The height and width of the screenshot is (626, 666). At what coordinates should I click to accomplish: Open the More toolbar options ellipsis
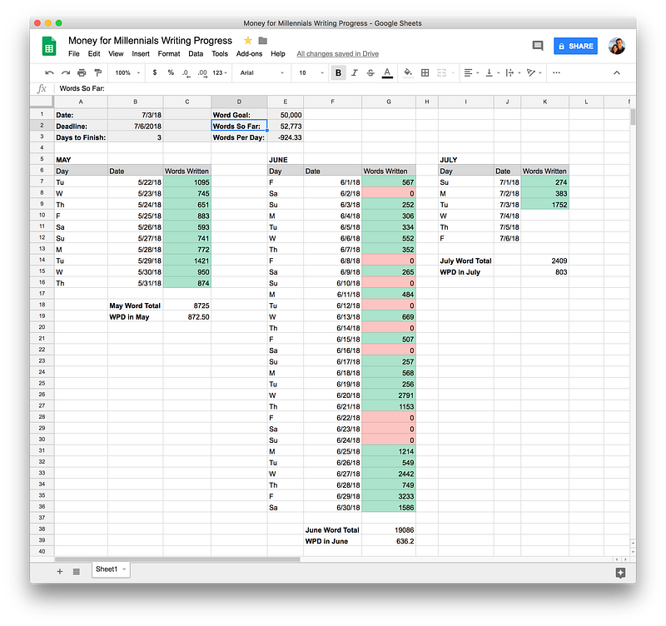[556, 72]
